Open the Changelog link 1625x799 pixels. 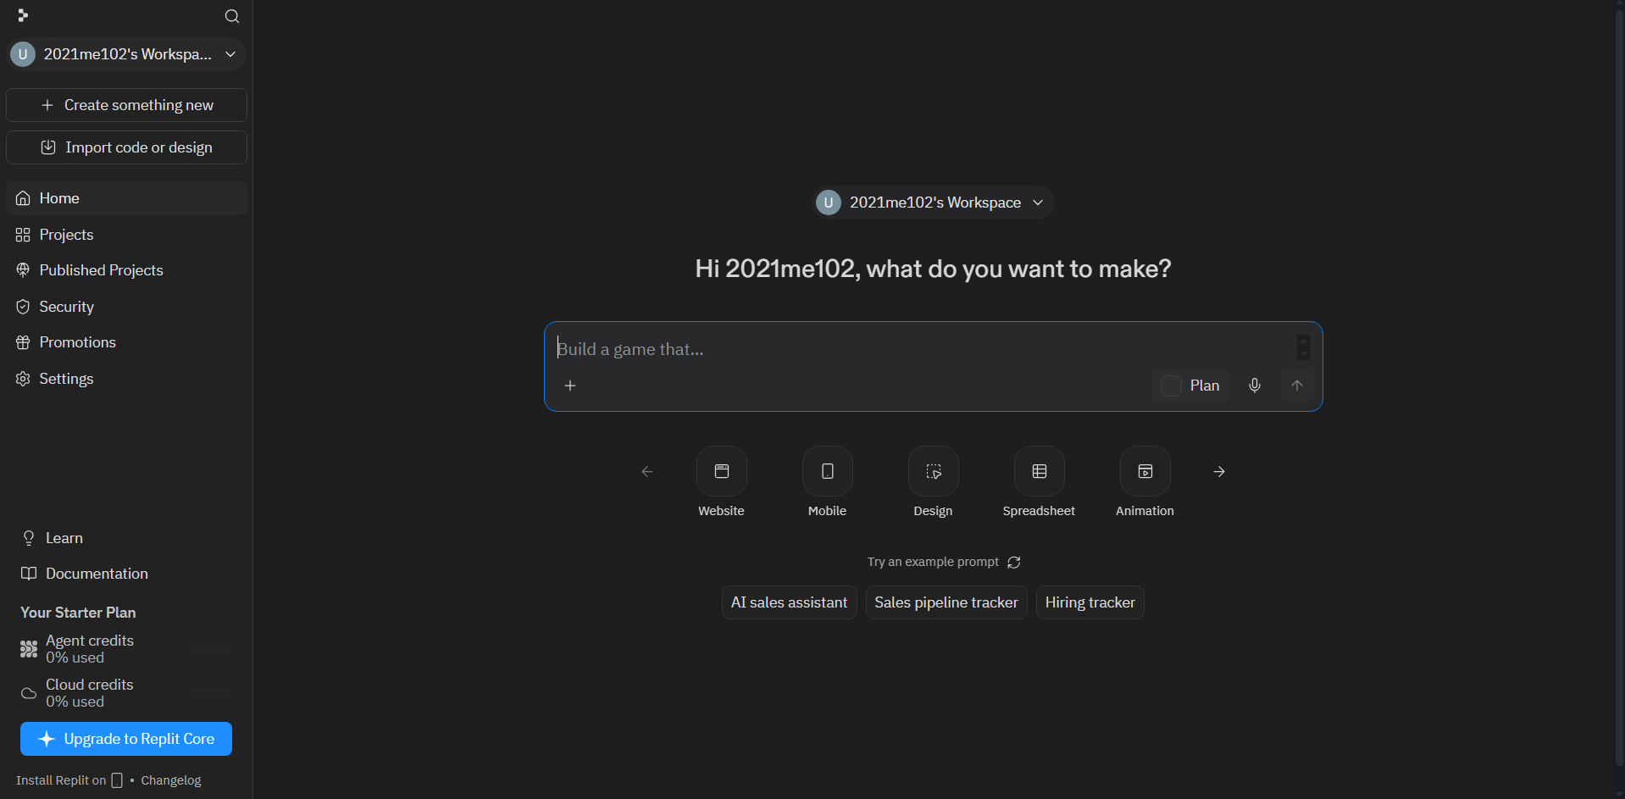171,780
